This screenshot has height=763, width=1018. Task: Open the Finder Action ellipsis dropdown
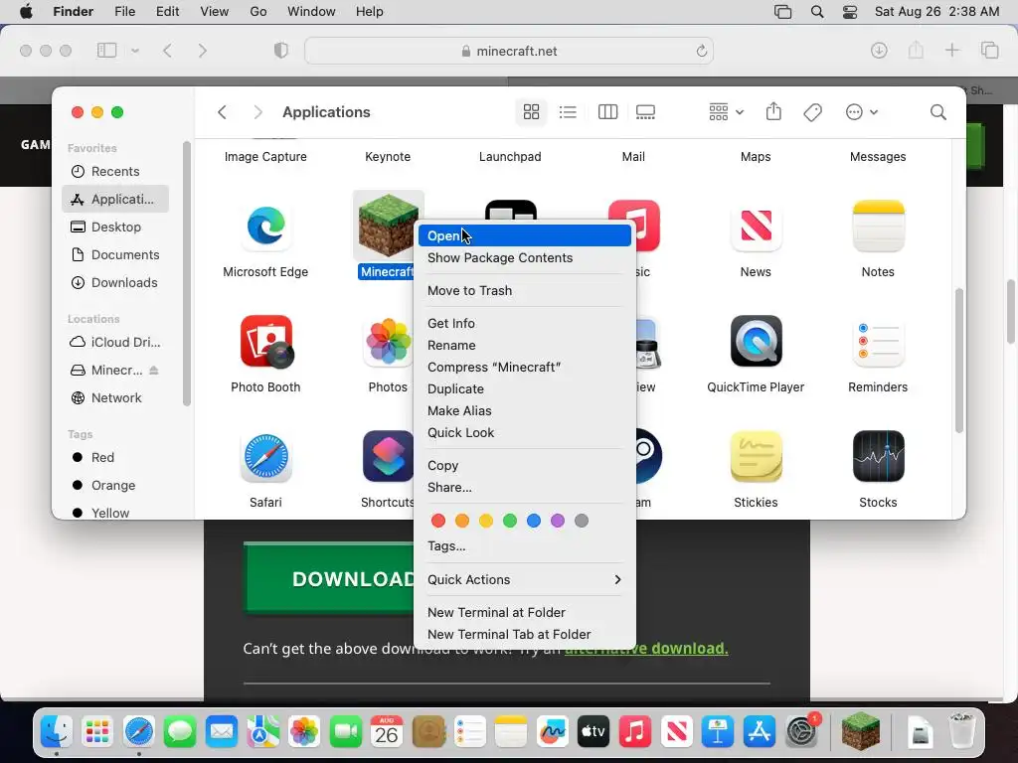click(x=862, y=112)
